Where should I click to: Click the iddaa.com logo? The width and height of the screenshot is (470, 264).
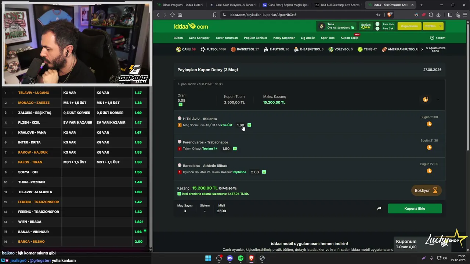pyautogui.click(x=191, y=26)
